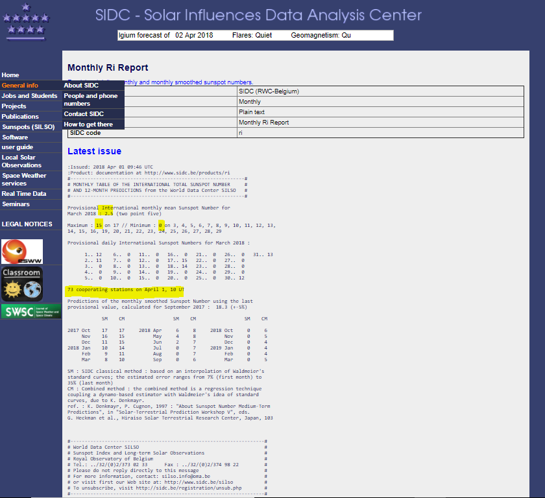Viewport: 545px width, 498px height.
Task: Open Local Solar Observations
Action: point(21,161)
